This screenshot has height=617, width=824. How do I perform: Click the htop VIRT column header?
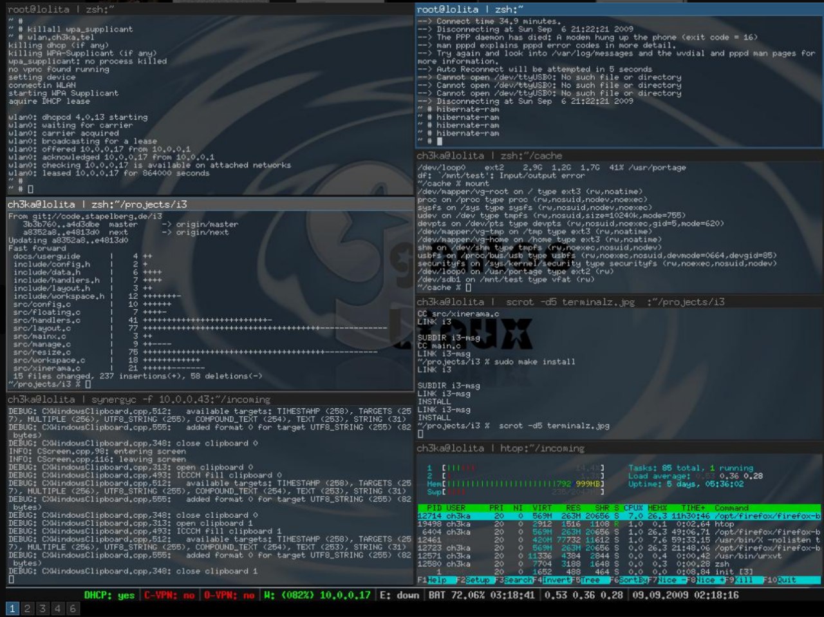541,508
